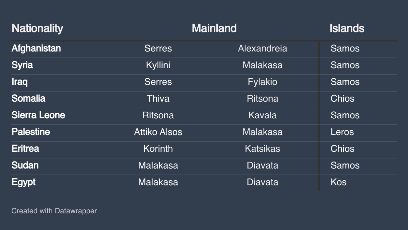Select Leros in the Palestine row
The image size is (408, 230).
tap(342, 132)
